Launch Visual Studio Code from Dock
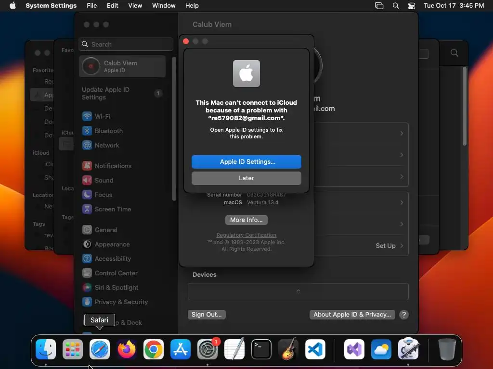 pos(315,349)
